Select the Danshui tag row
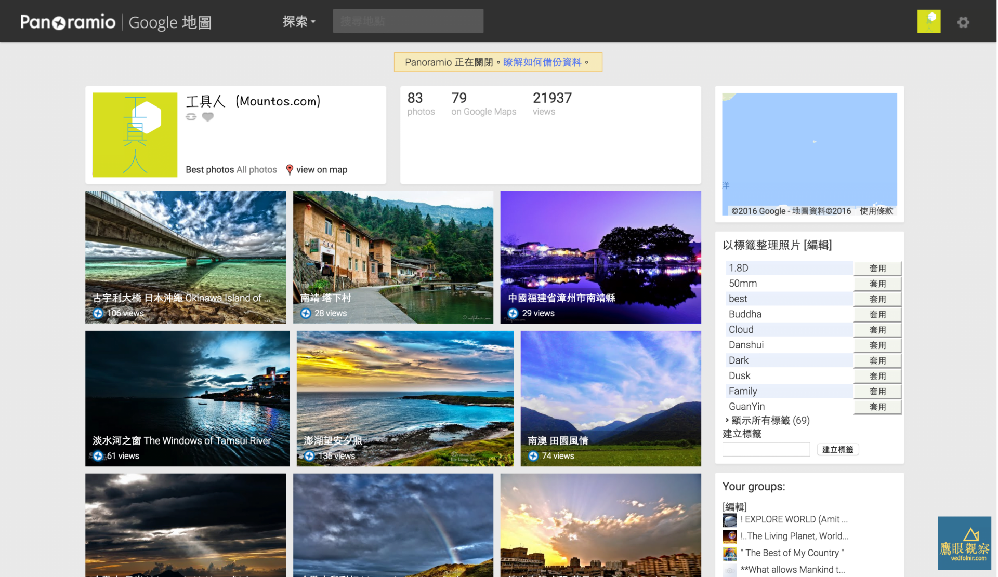Image resolution: width=998 pixels, height=577 pixels. (789, 345)
